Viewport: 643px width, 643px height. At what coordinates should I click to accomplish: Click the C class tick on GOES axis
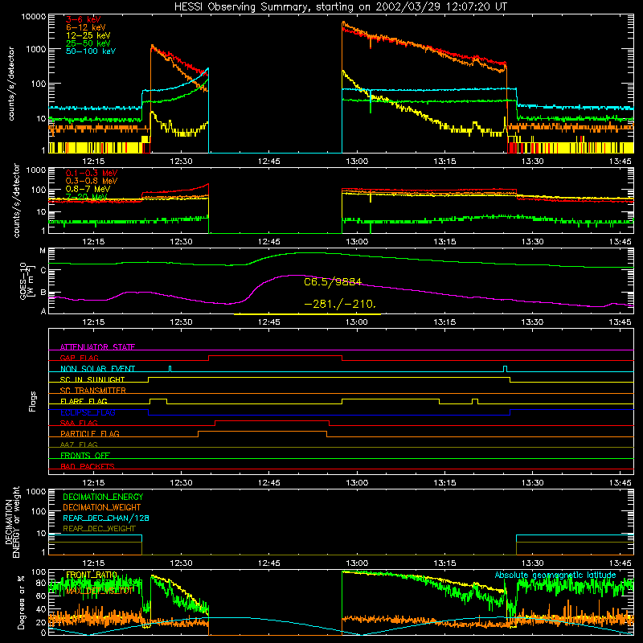coord(43,270)
